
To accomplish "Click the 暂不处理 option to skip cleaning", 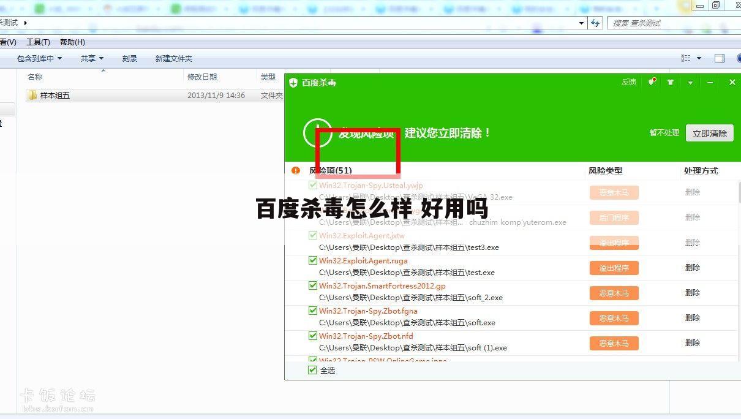I will [663, 132].
